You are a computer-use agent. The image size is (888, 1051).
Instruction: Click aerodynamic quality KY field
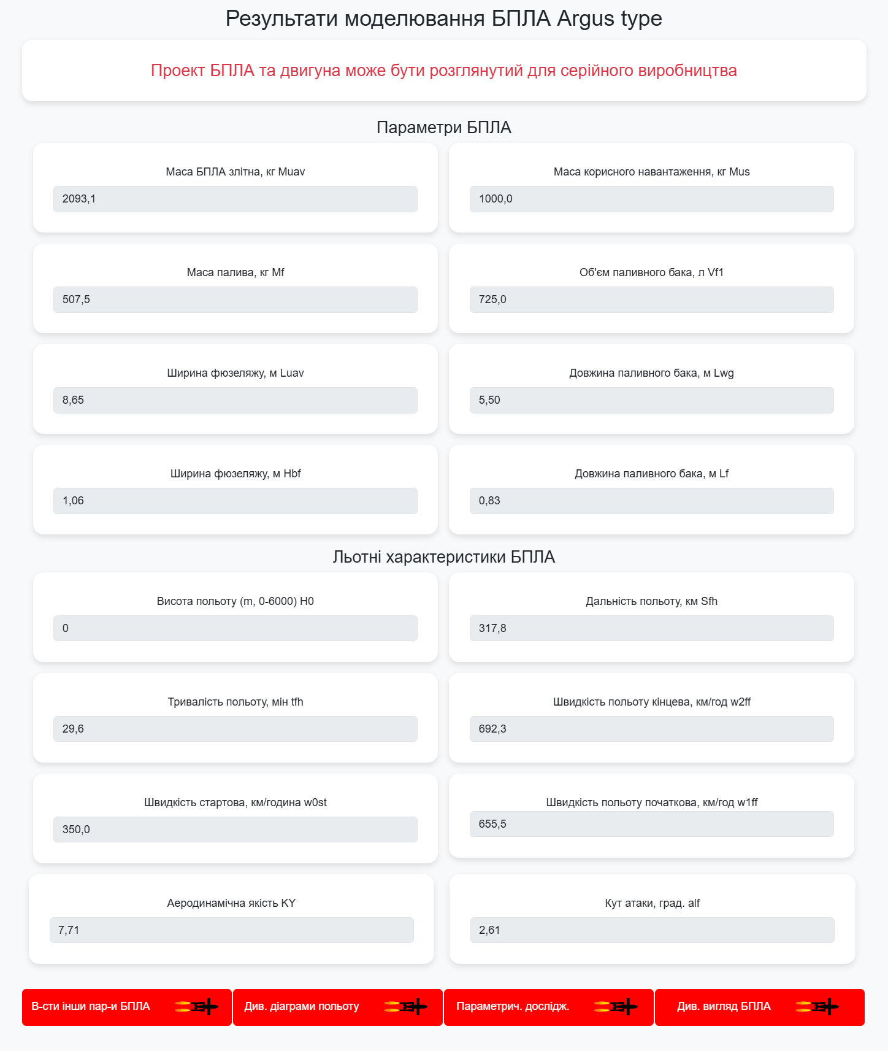point(232,931)
